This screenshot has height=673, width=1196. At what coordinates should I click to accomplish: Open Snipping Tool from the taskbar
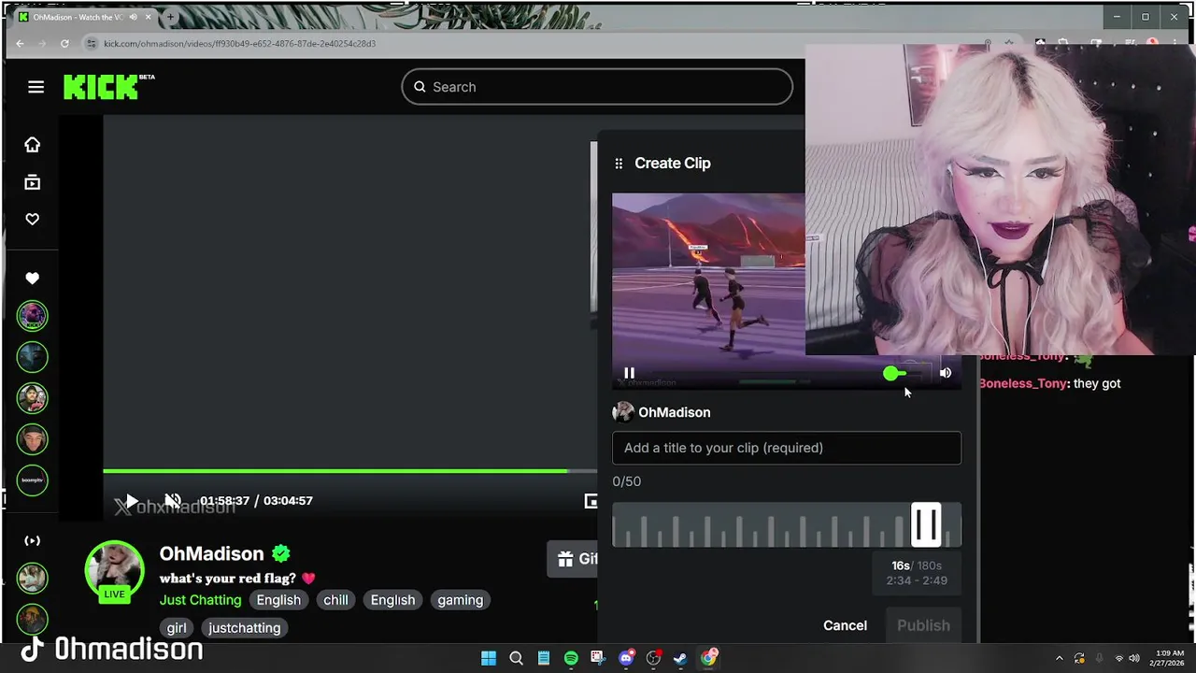[598, 658]
